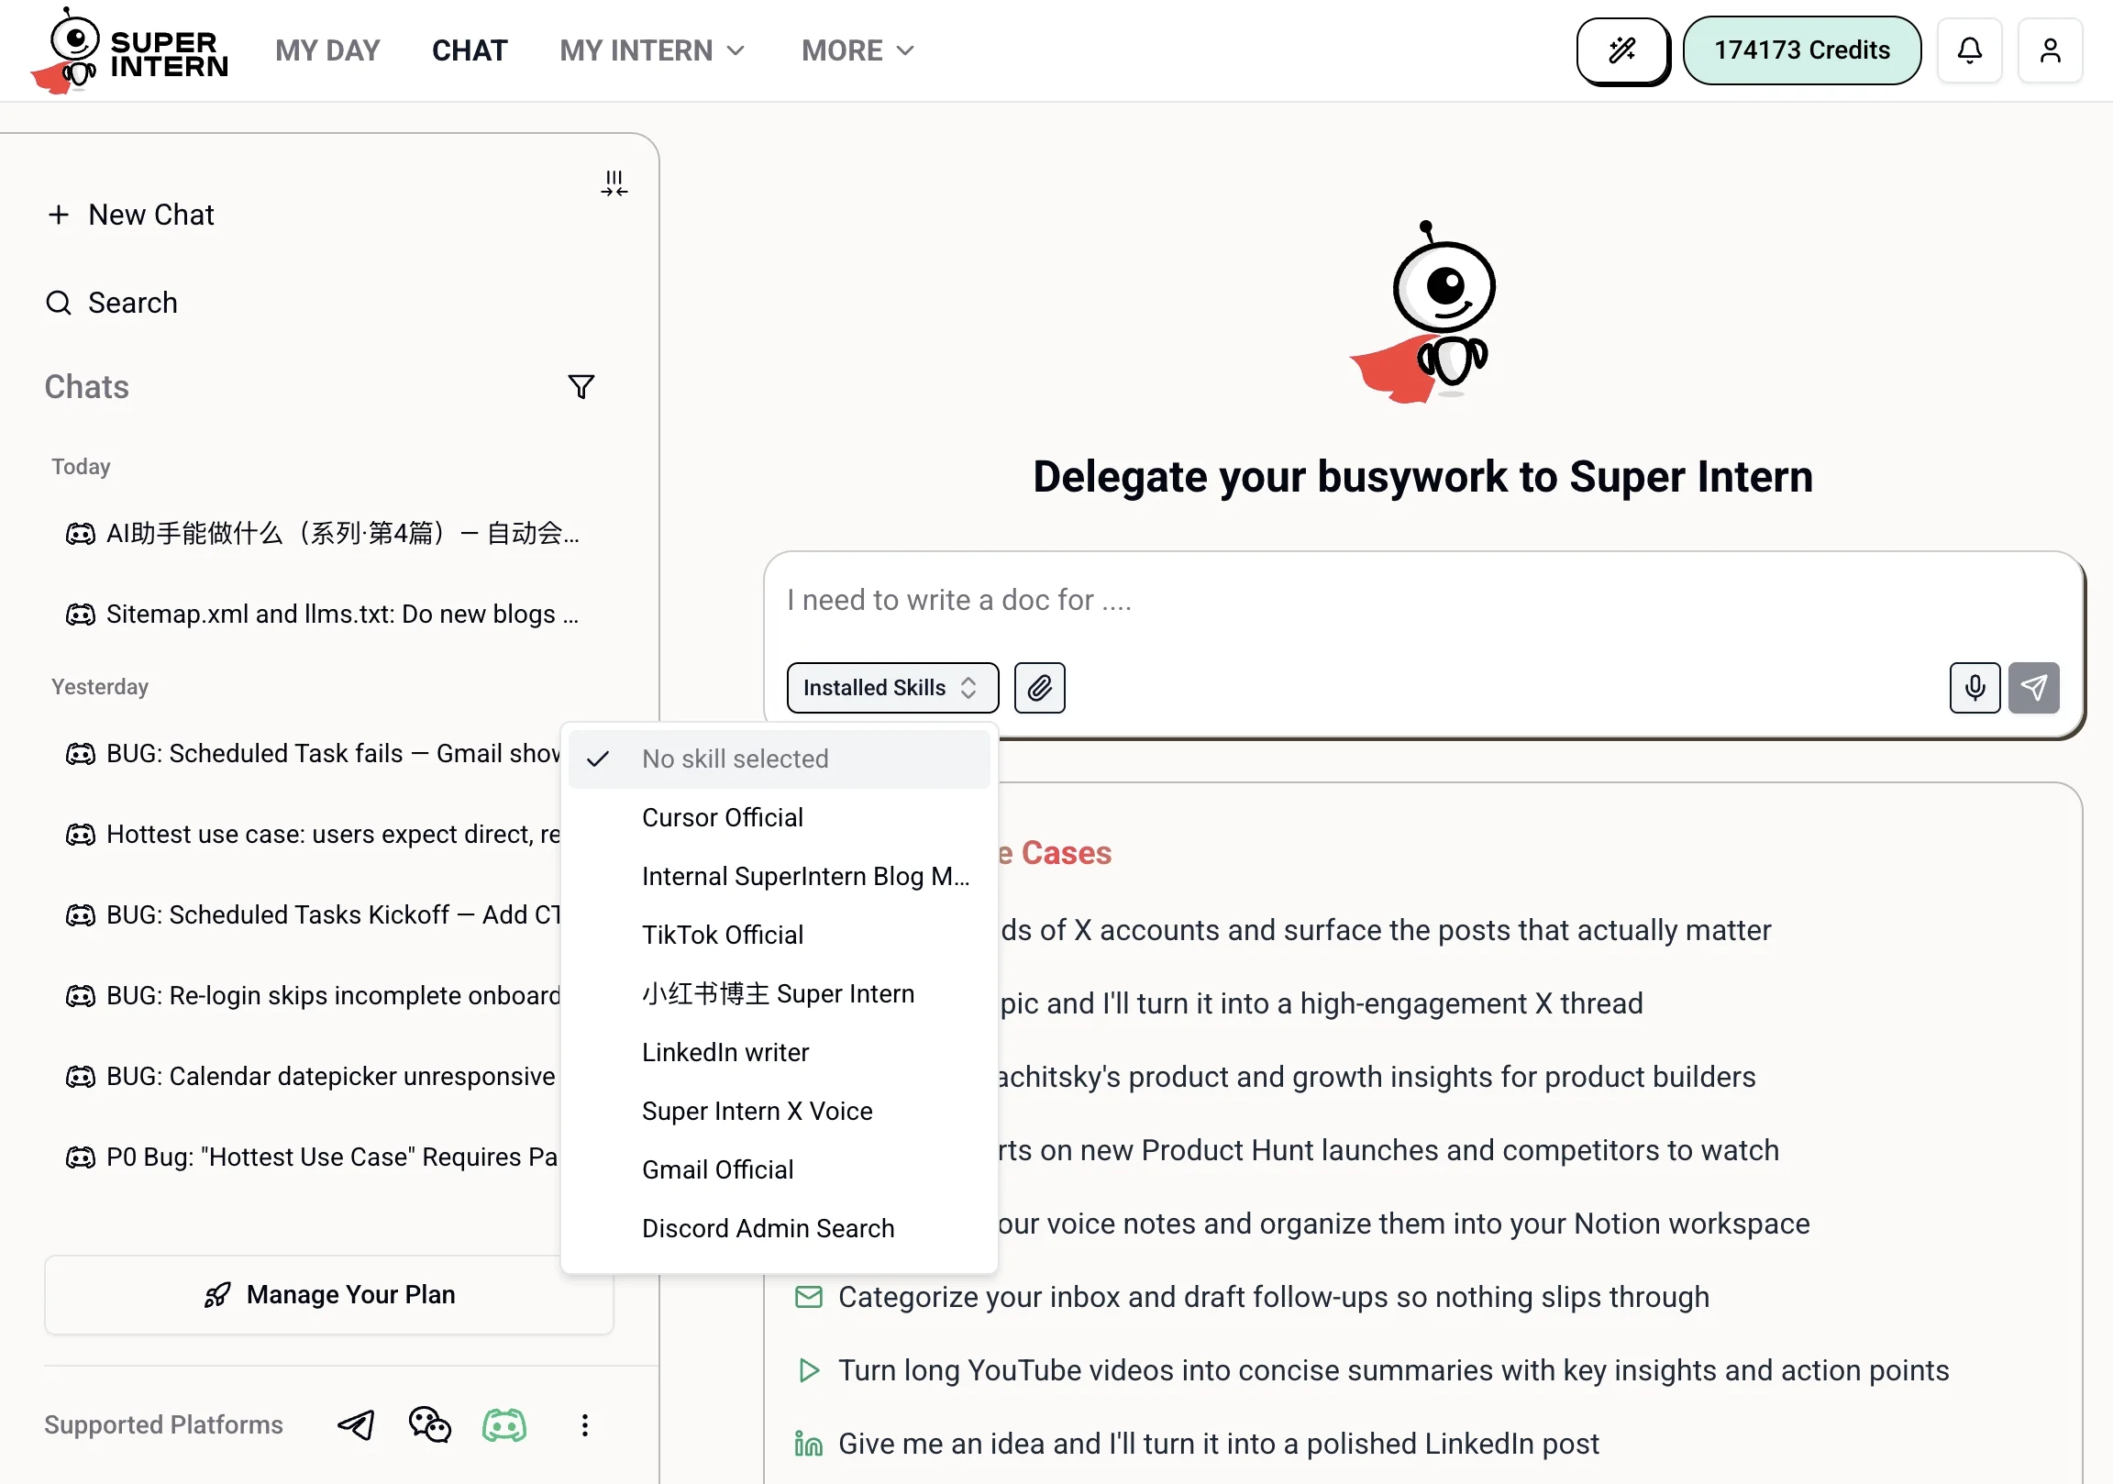The height and width of the screenshot is (1484, 2113).
Task: Click the Discord icon on the P0 Bug chat
Action: pyautogui.click(x=80, y=1157)
